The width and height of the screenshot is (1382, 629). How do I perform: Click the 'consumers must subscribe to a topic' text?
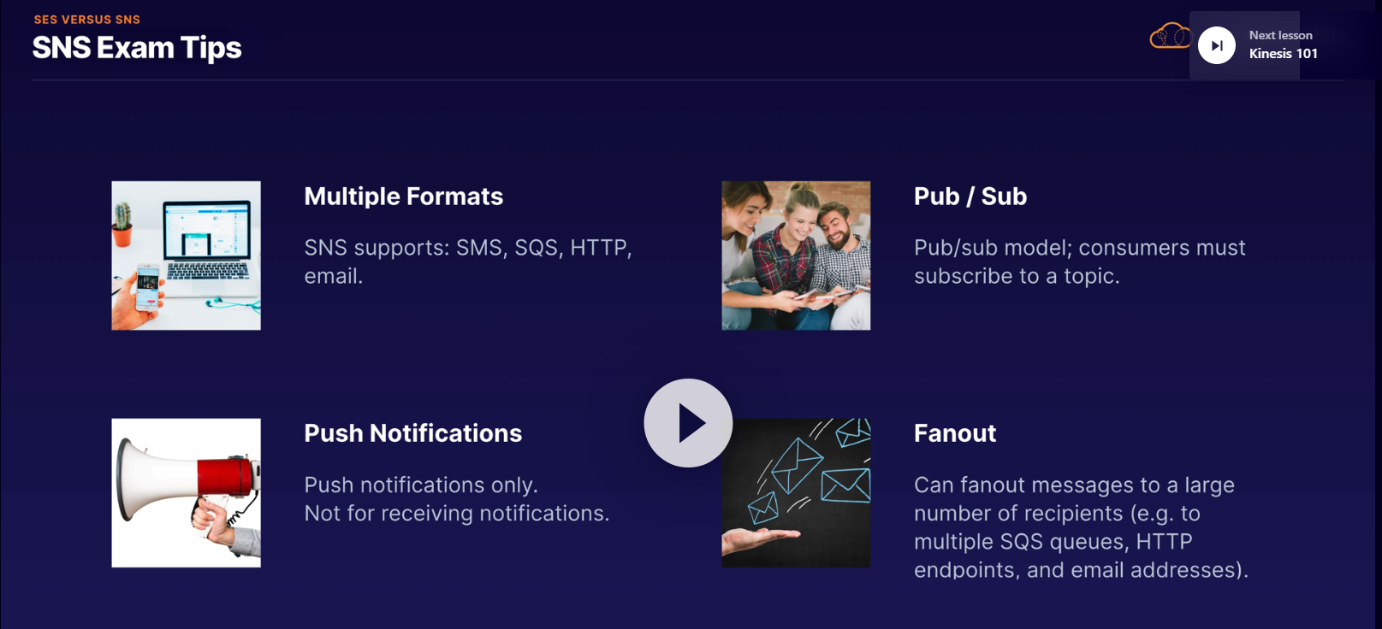1079,262
